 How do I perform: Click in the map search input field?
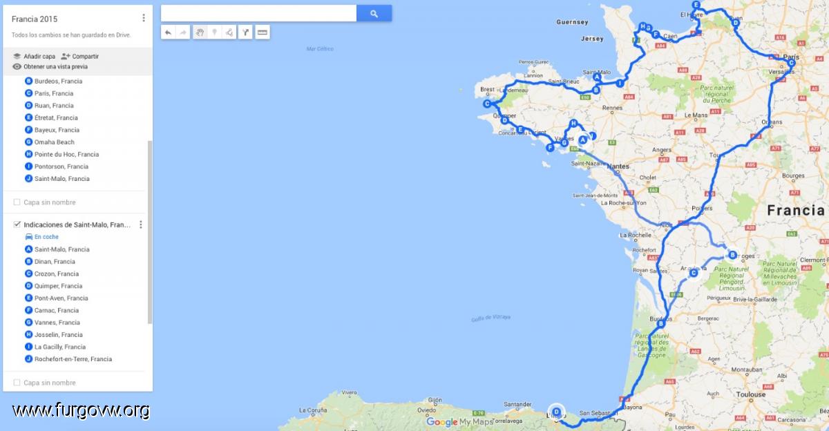coord(258,13)
